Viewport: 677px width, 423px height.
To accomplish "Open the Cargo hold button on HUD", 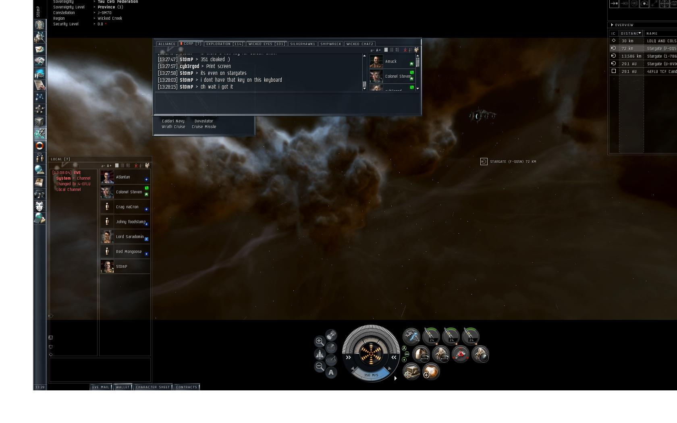I will (x=331, y=335).
